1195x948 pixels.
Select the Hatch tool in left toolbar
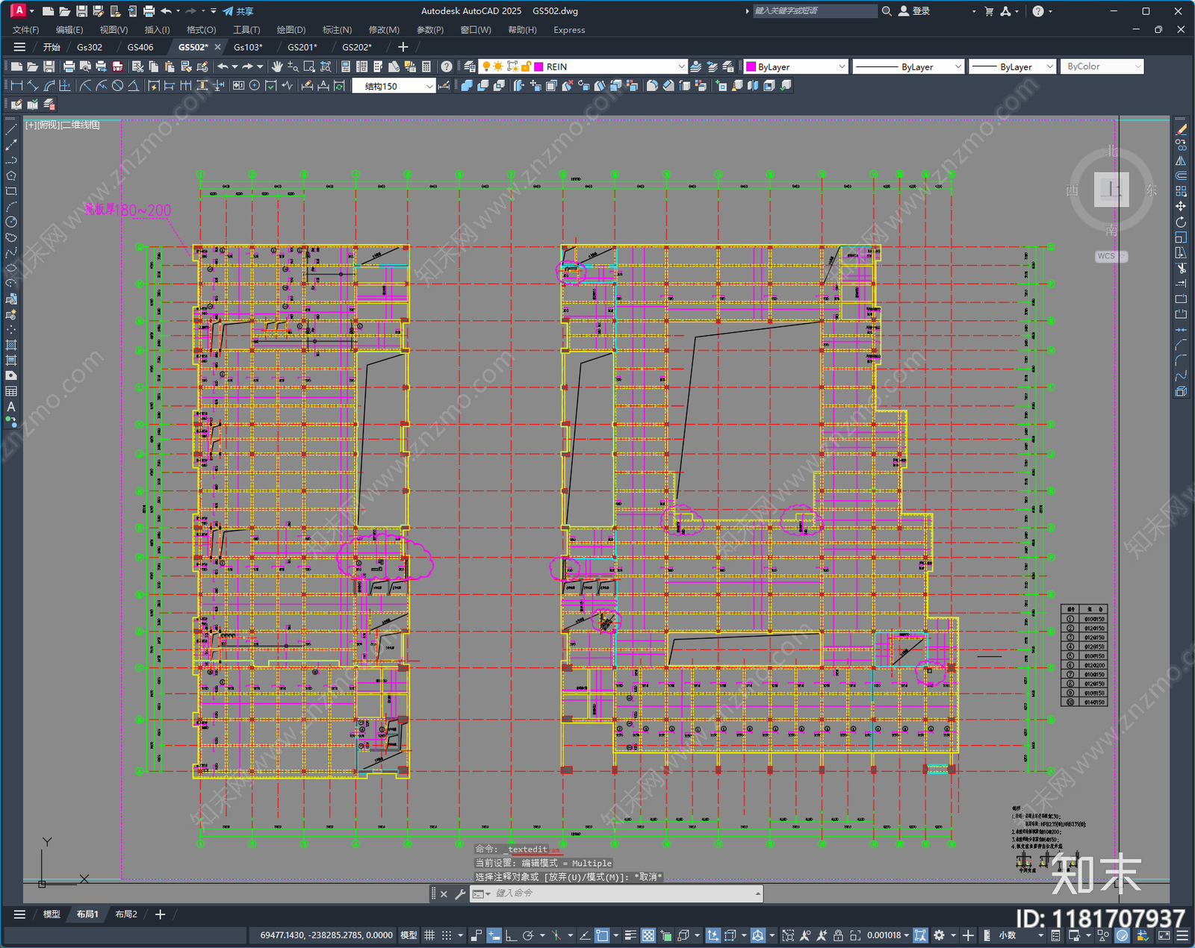(11, 345)
